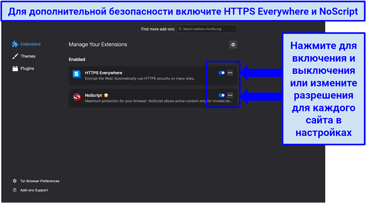
Task: Open HTTPS Everywhere more options menu
Action: [x=230, y=73]
